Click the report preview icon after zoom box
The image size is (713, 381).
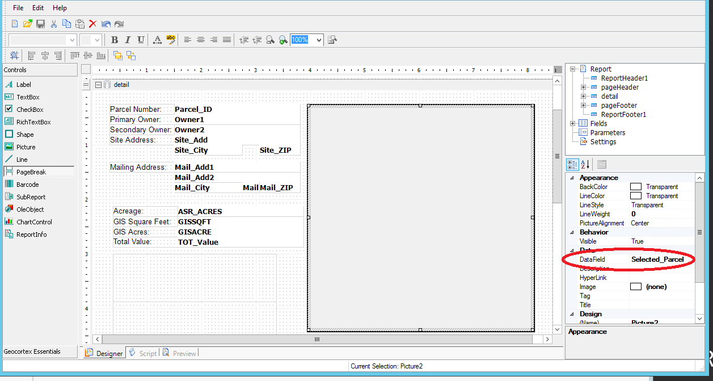(332, 40)
